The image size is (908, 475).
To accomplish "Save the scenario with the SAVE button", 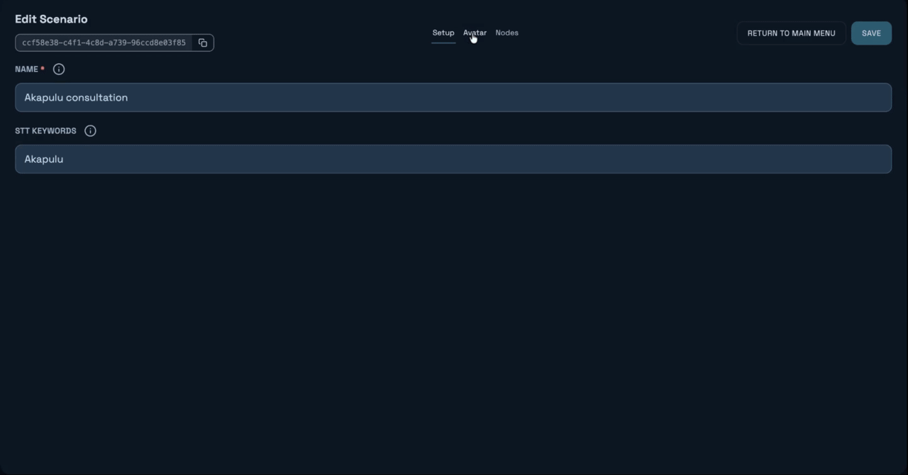I will [x=871, y=33].
